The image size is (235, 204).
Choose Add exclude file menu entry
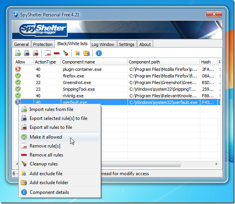pyautogui.click(x=60, y=174)
